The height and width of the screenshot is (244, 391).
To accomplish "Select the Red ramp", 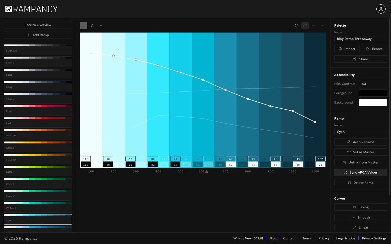I will click(38, 122).
